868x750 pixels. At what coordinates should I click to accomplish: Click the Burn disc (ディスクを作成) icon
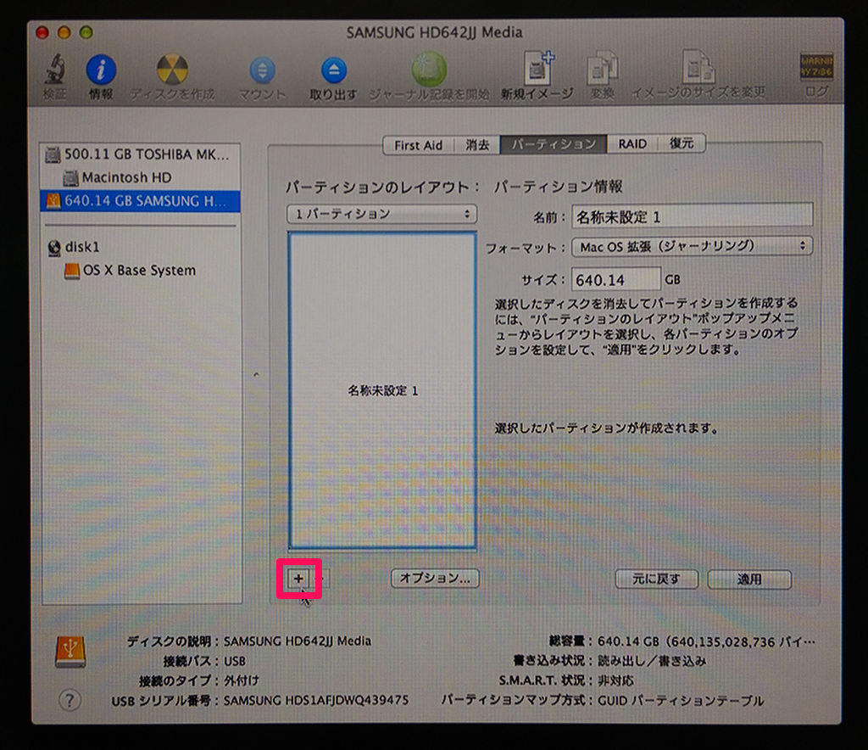(x=172, y=71)
